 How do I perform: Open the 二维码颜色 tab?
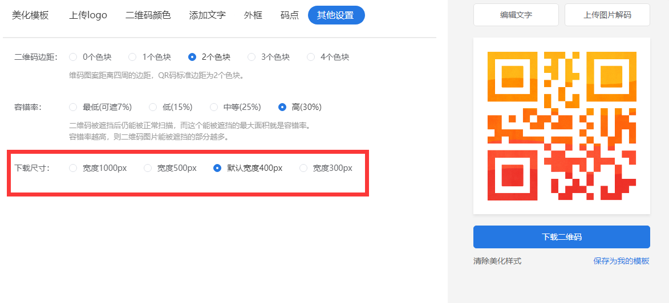tap(148, 15)
